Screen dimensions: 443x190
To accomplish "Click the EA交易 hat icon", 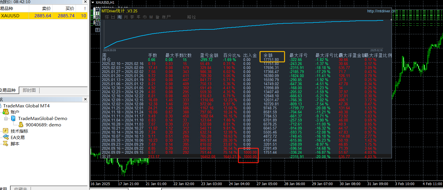I will 5,137.
